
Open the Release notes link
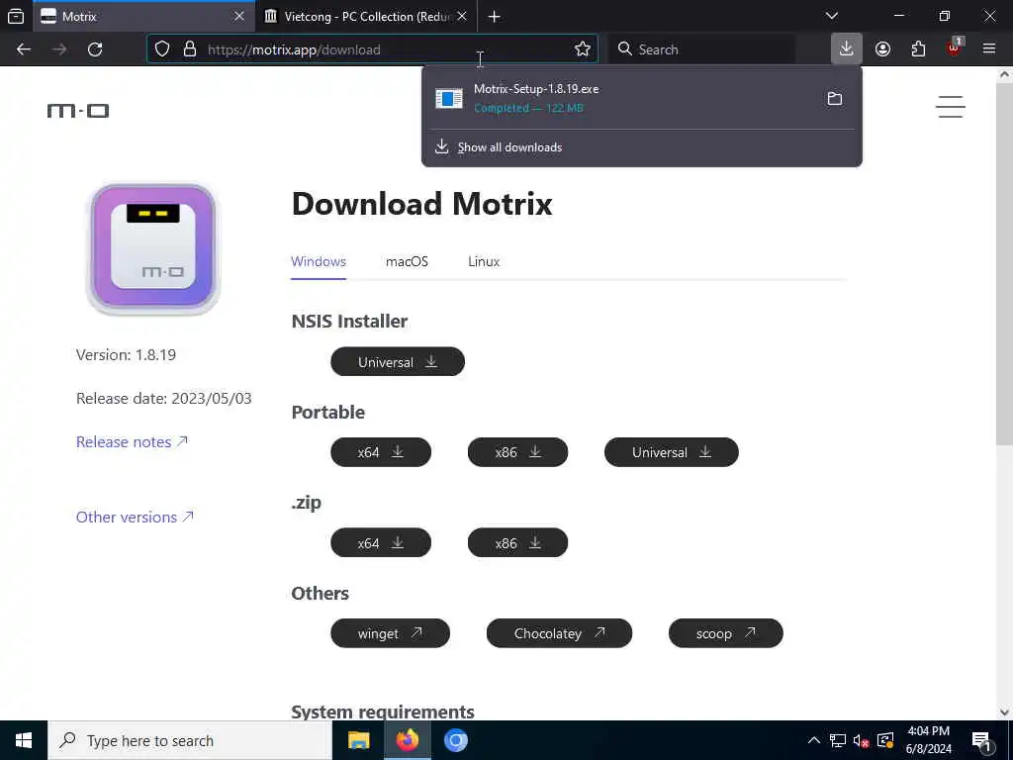coord(132,442)
